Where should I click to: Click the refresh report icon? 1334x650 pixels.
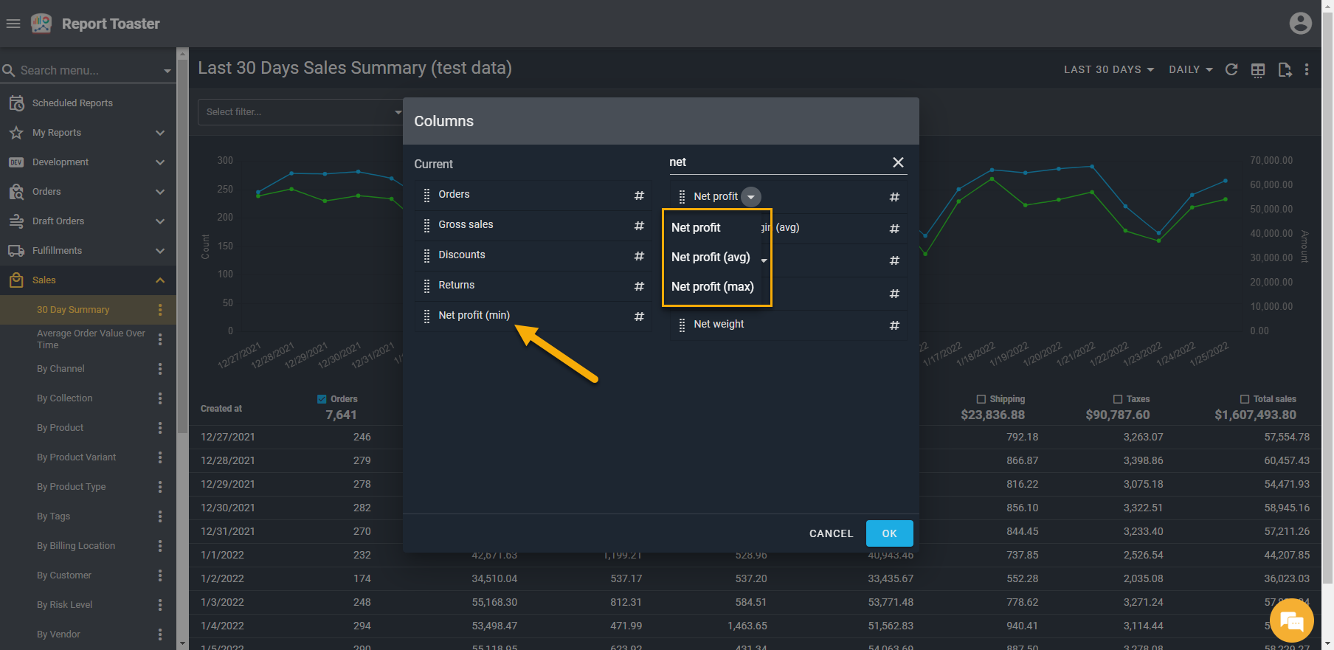(1231, 69)
